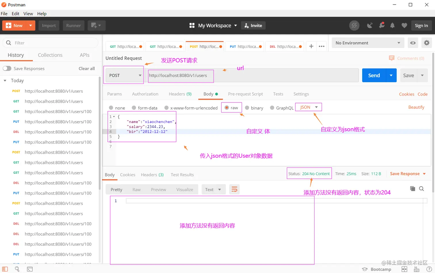Click Clear all in history
Image resolution: width=435 pixels, height=273 pixels.
point(87,68)
